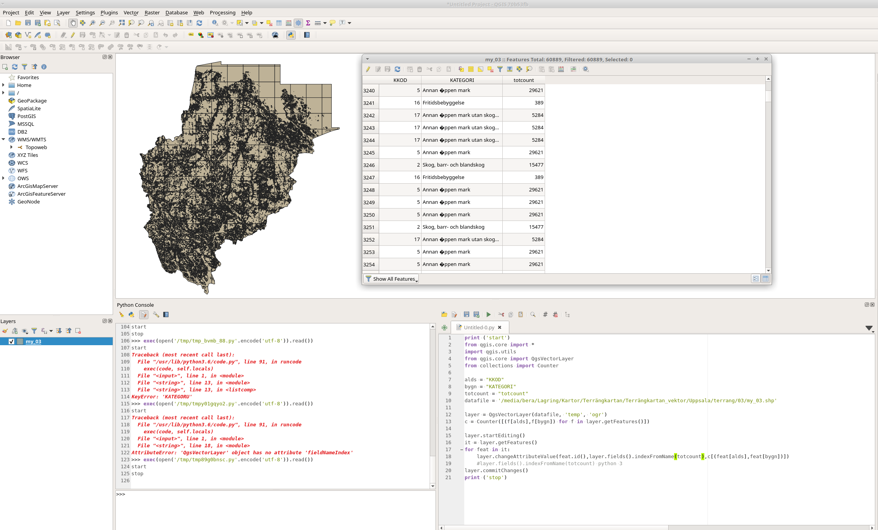Refresh the map canvas
This screenshot has width=878, height=530.
click(x=199, y=23)
